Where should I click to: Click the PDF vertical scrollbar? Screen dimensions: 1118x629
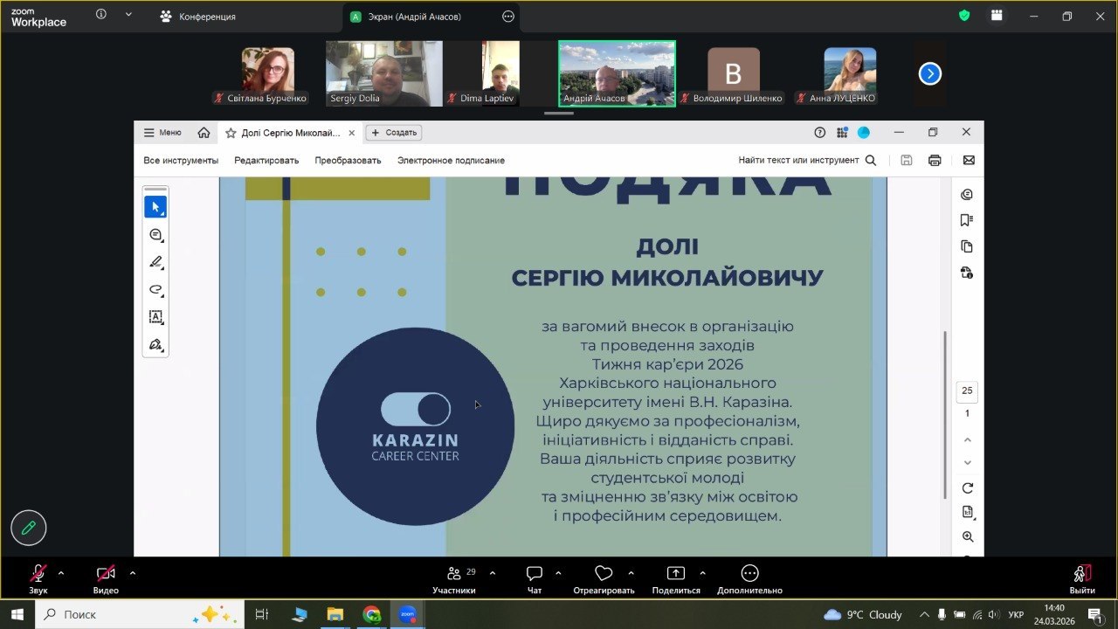tap(946, 415)
